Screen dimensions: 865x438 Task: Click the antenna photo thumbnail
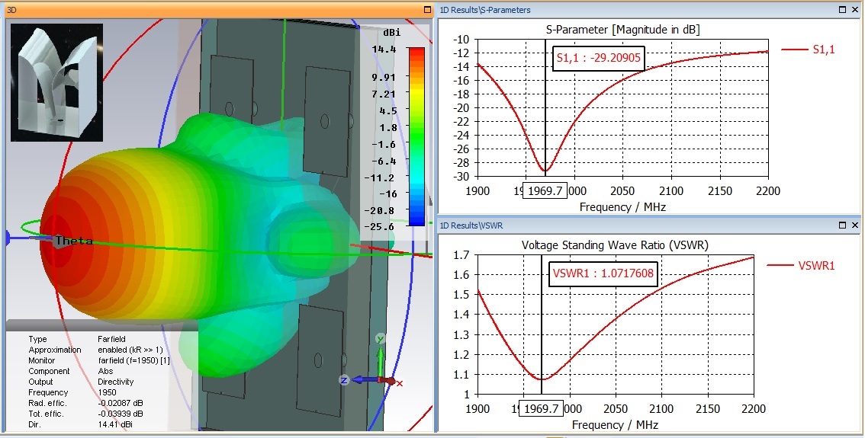[x=56, y=82]
